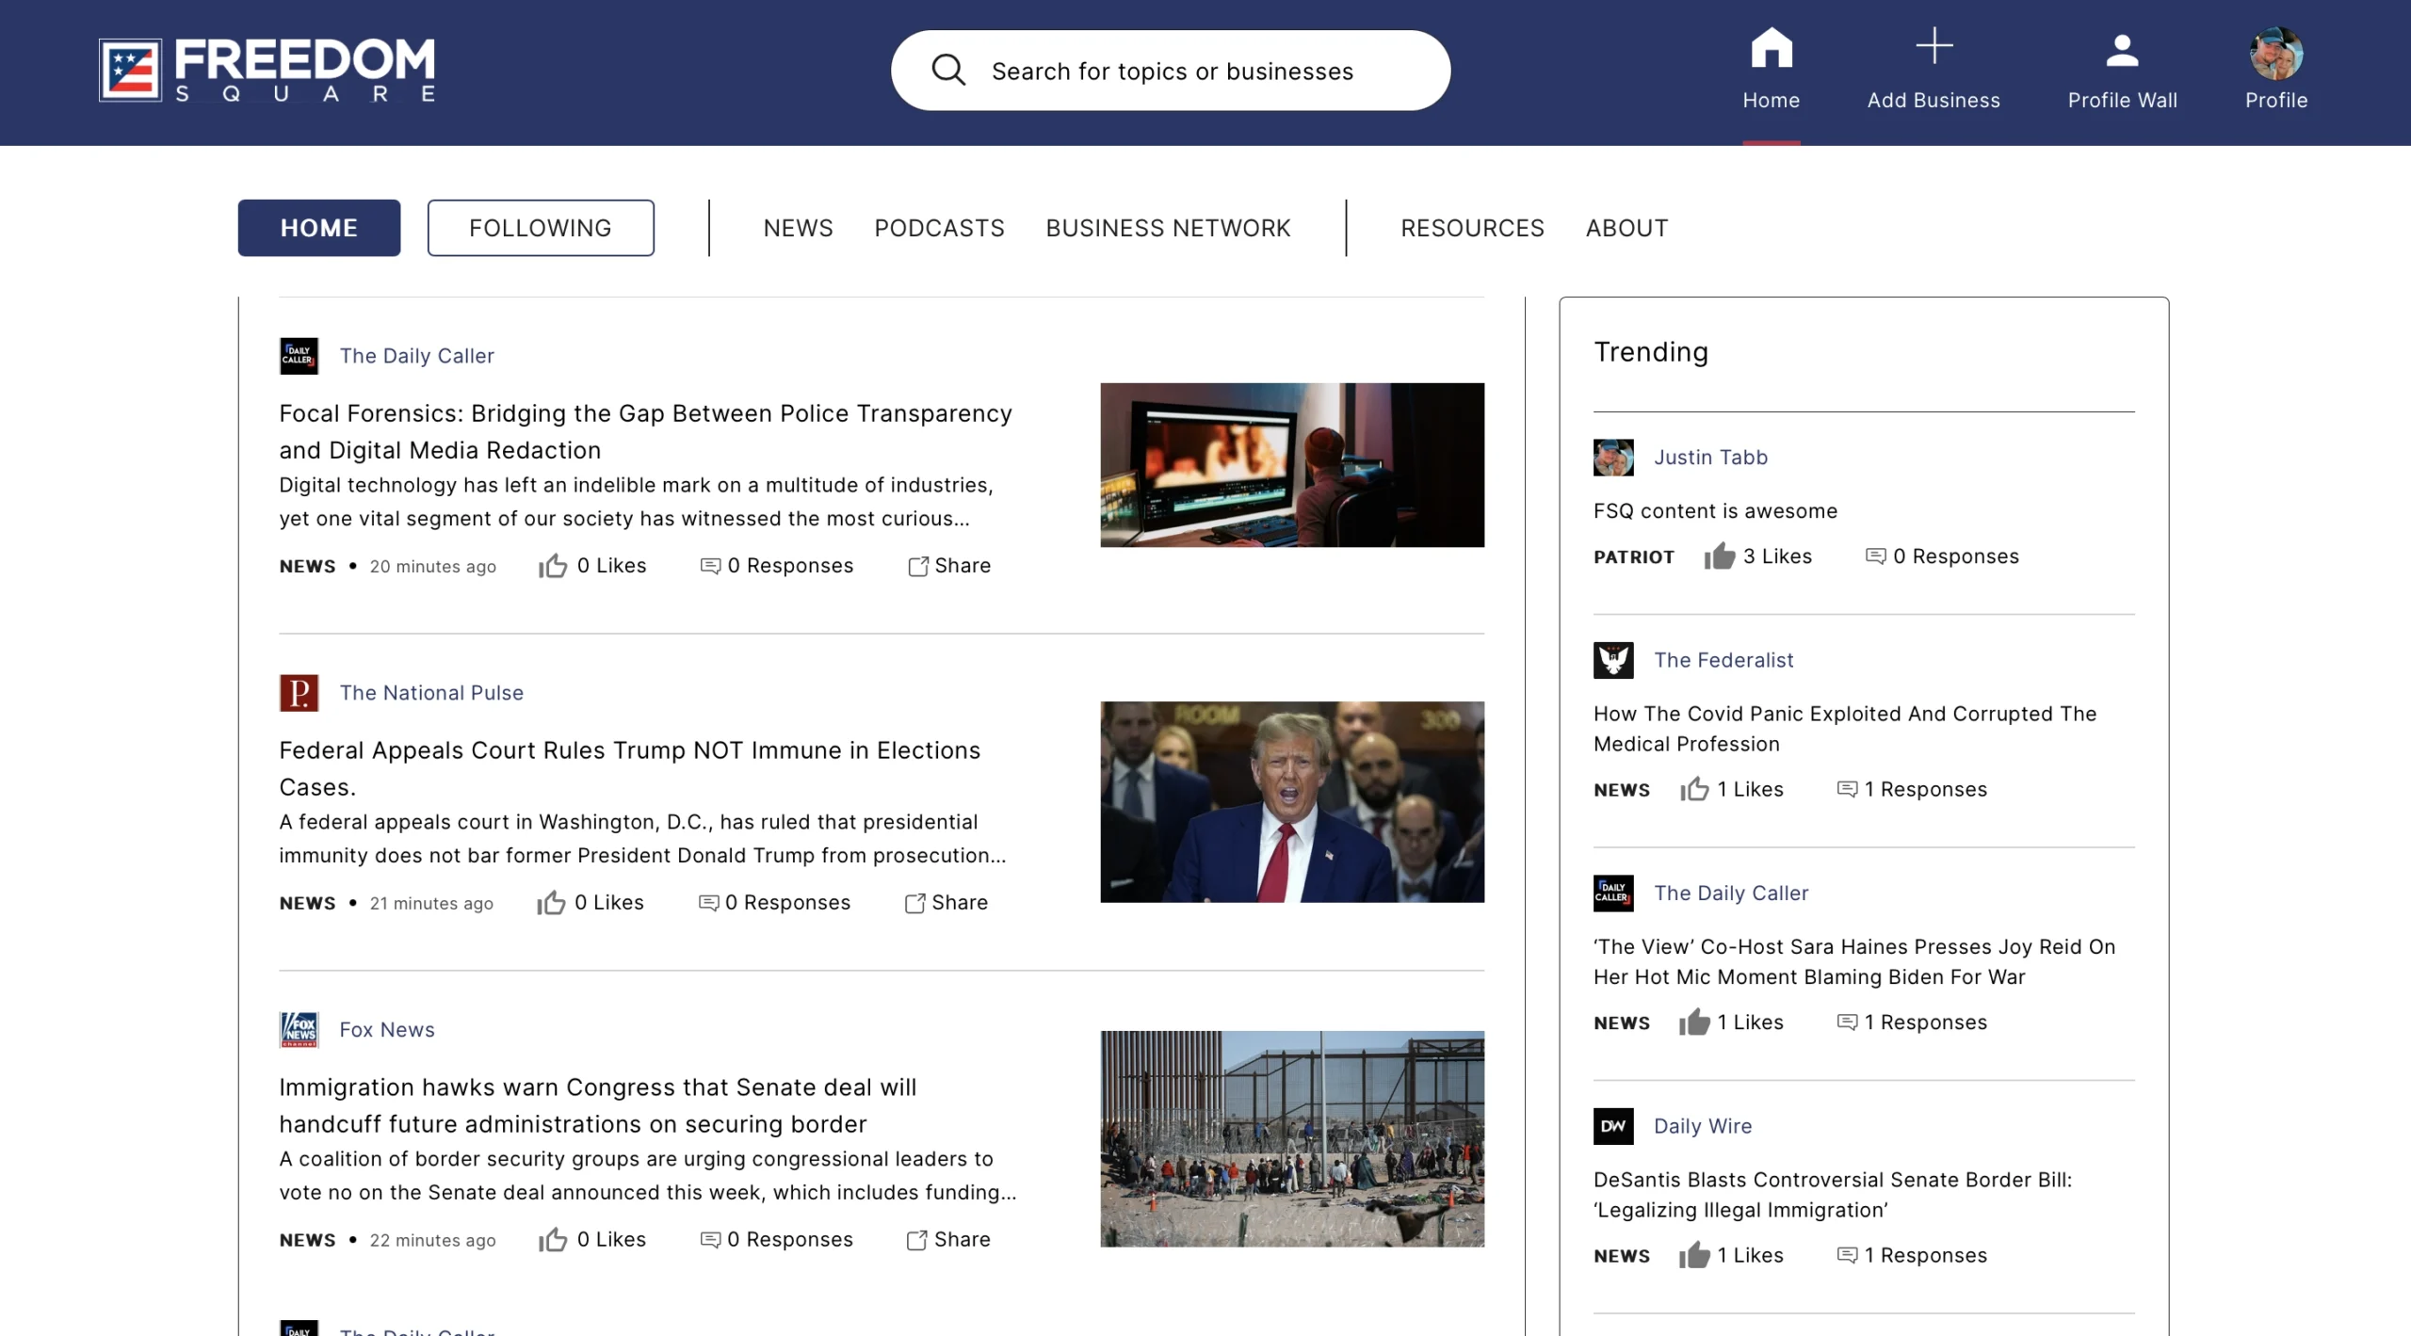This screenshot has width=2411, height=1336.
Task: Open the Freedom Square logo homepage
Action: click(267, 71)
